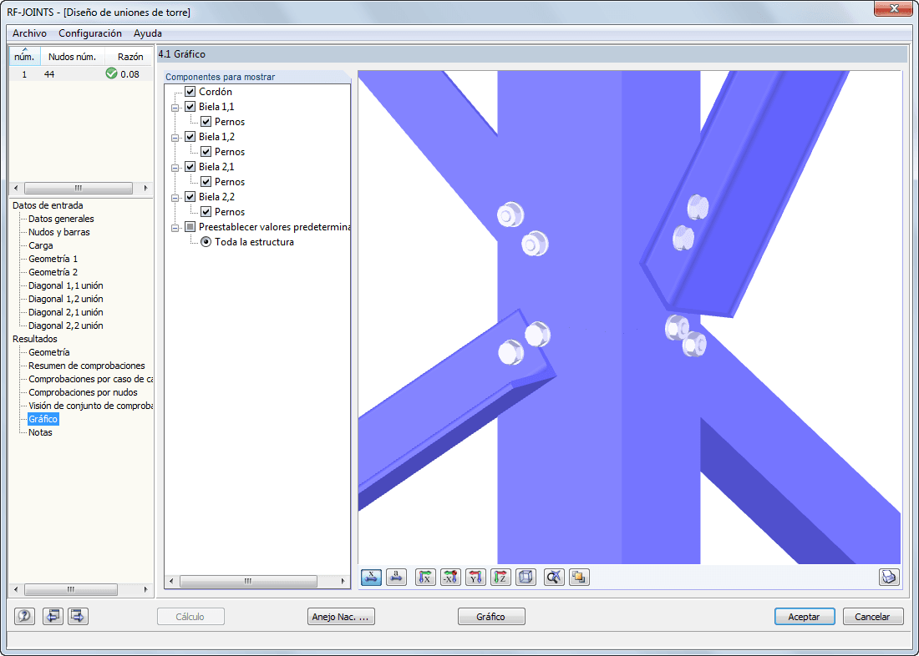Uncheck the Cordón component
This screenshot has height=656, width=919.
click(189, 91)
